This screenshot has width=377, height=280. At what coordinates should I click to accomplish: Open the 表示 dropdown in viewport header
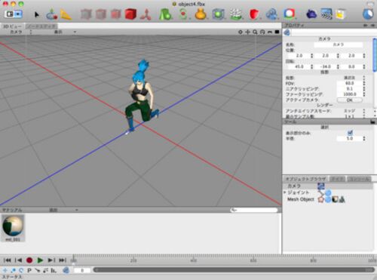(x=65, y=32)
